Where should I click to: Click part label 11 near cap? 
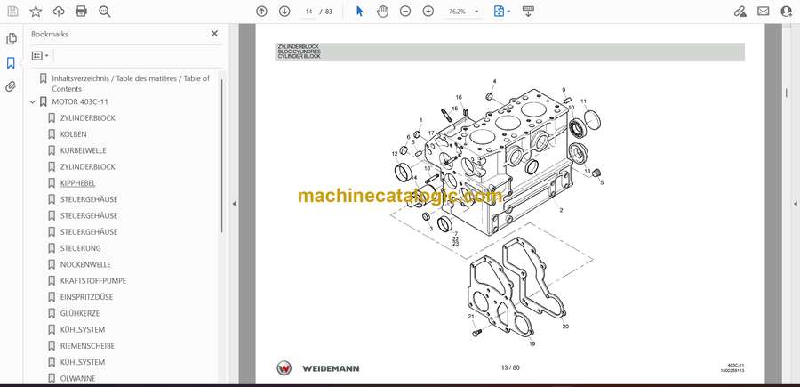584,101
